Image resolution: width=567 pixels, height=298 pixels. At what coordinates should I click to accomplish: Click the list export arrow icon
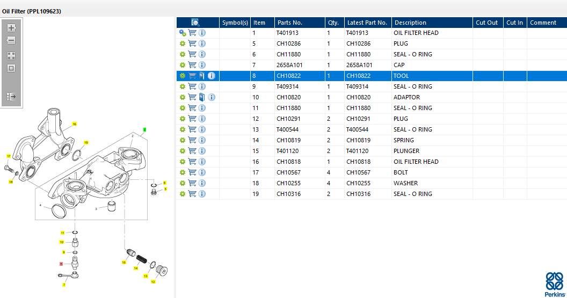click(x=11, y=97)
